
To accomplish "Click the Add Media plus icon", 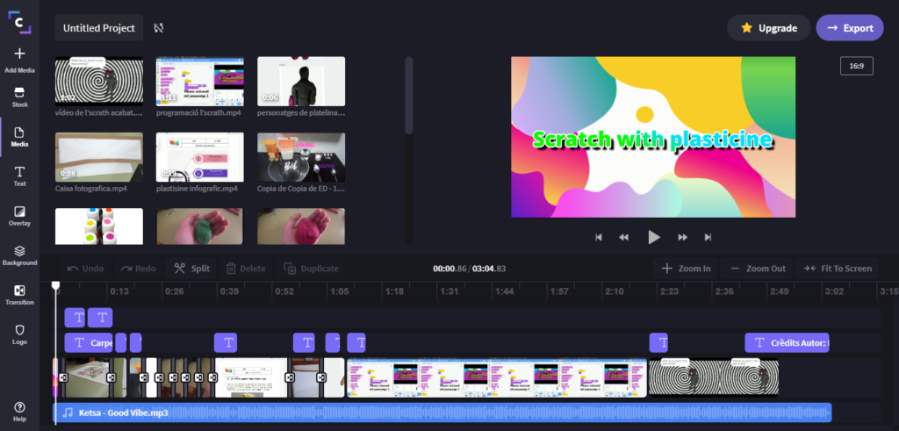I will (x=19, y=54).
